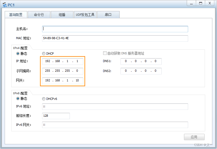Click the IPv6 地址 label

(x=24, y=106)
